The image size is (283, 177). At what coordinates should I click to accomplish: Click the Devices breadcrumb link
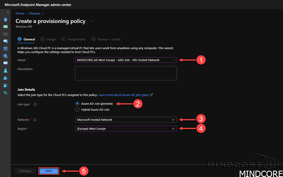(35, 13)
